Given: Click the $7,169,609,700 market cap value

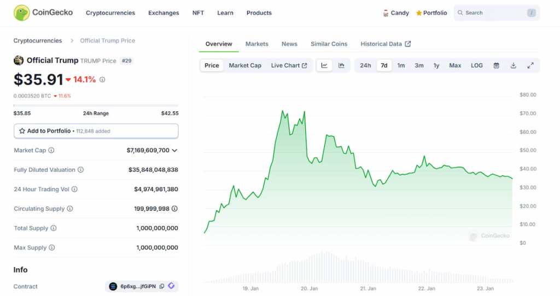Looking at the screenshot, I should (x=148, y=151).
